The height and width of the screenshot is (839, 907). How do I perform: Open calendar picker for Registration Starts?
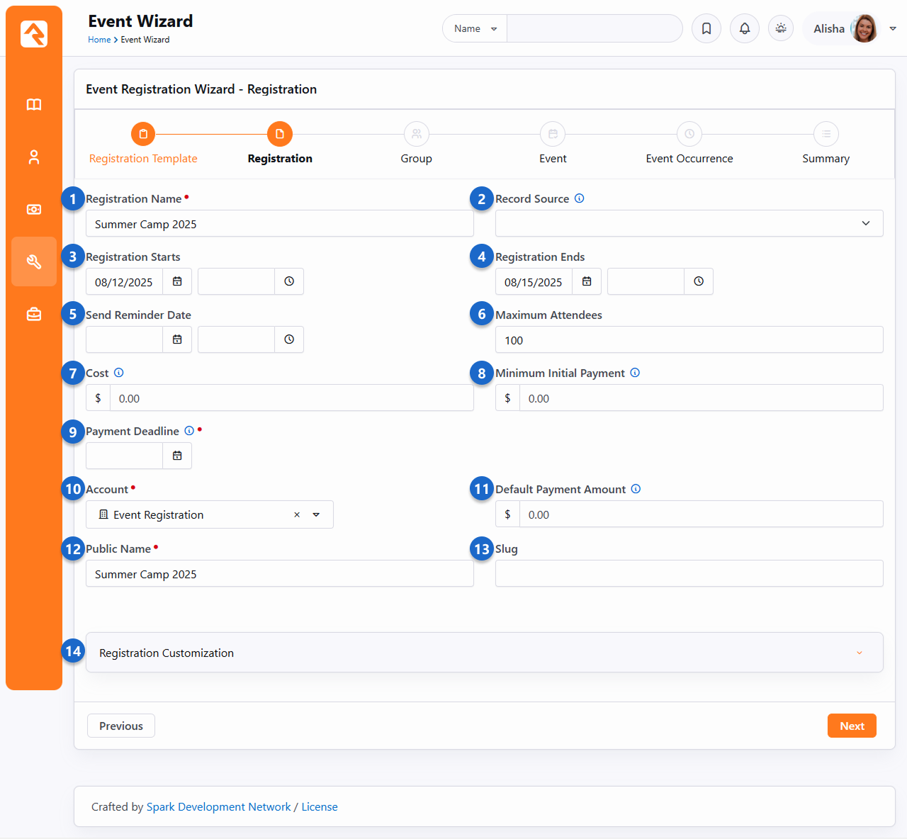[177, 282]
